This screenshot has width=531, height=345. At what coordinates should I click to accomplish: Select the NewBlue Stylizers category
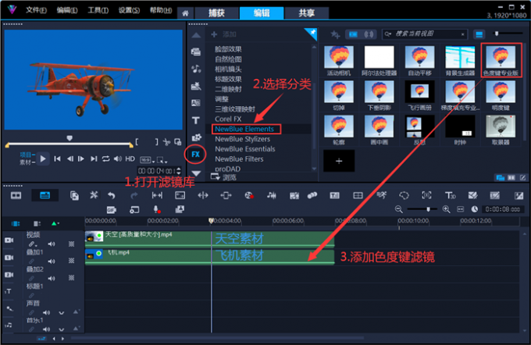click(x=242, y=138)
